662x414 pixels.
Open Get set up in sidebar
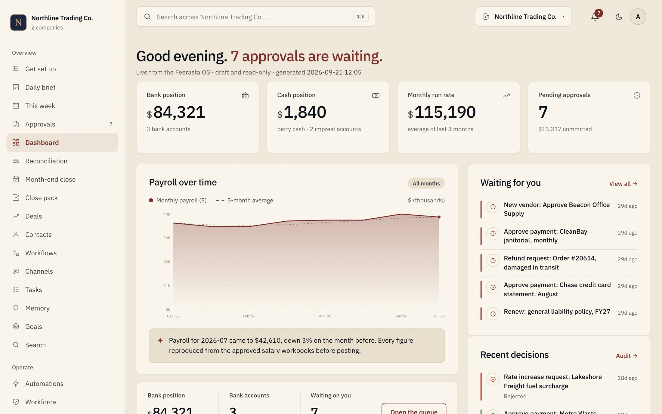coord(62,69)
